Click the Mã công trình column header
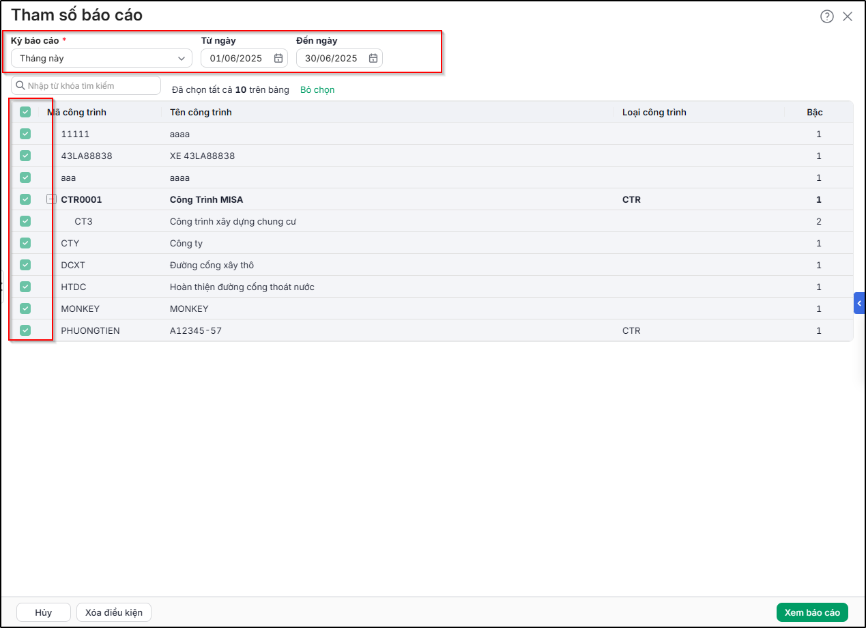 [x=76, y=112]
